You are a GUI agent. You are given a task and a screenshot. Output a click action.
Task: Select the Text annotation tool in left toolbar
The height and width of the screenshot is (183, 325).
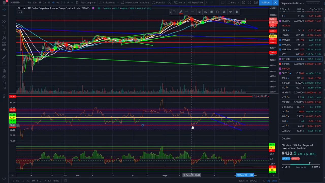click(x=4, y=32)
